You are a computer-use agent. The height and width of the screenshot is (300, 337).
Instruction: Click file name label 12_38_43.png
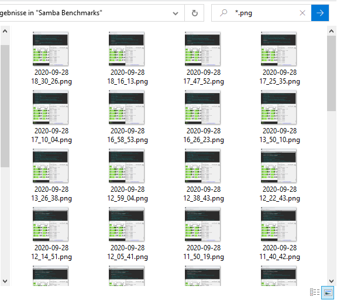tap(204, 199)
